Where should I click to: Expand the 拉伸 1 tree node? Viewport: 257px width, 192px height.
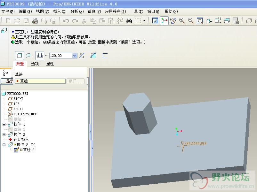pos(4,125)
